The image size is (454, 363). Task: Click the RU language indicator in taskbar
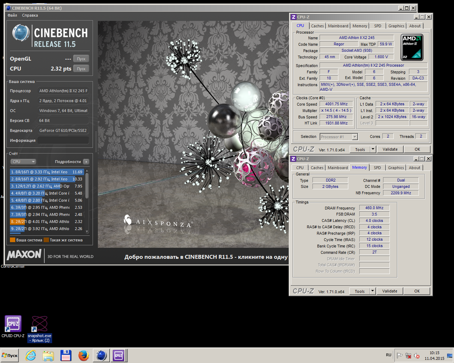[x=389, y=355]
